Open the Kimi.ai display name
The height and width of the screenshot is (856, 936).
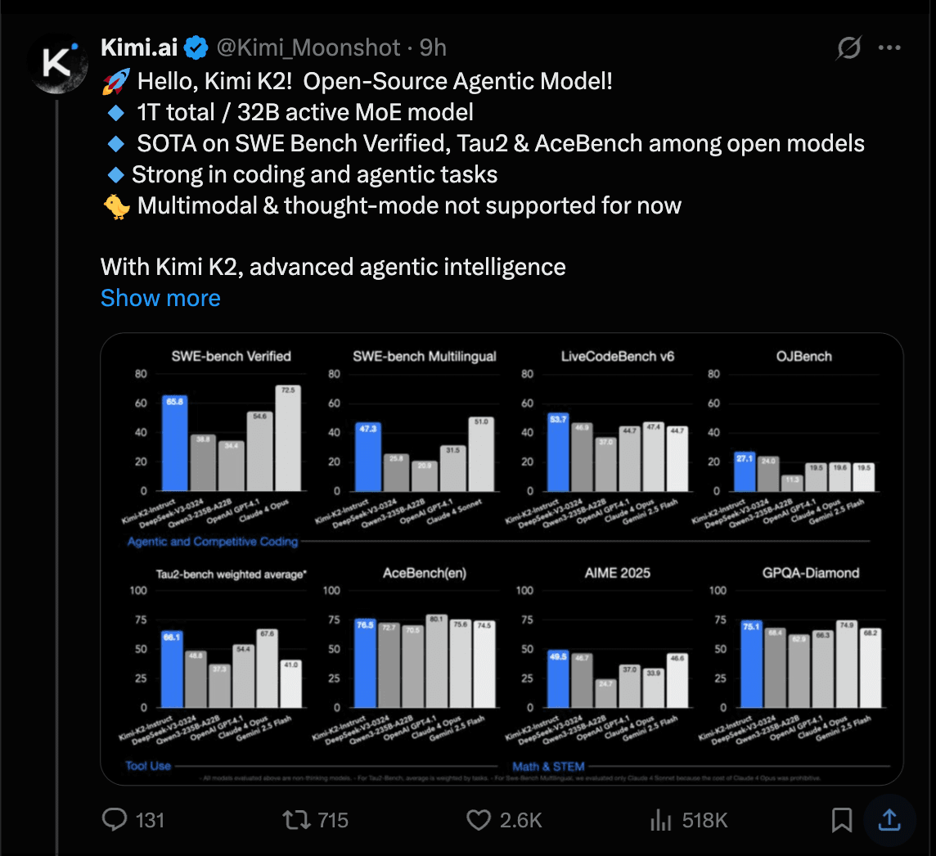(x=139, y=47)
